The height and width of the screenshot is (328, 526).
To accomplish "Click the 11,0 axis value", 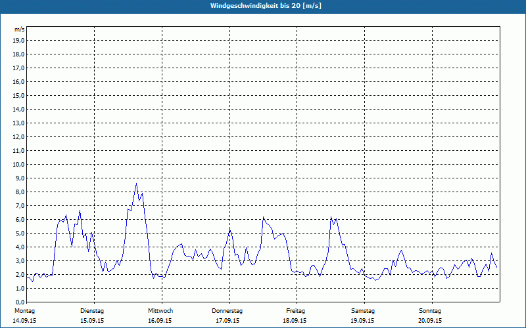I will pos(18,151).
